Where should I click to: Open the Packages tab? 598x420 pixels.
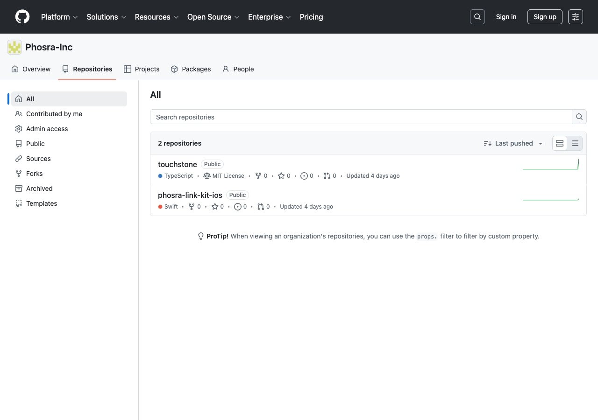191,69
